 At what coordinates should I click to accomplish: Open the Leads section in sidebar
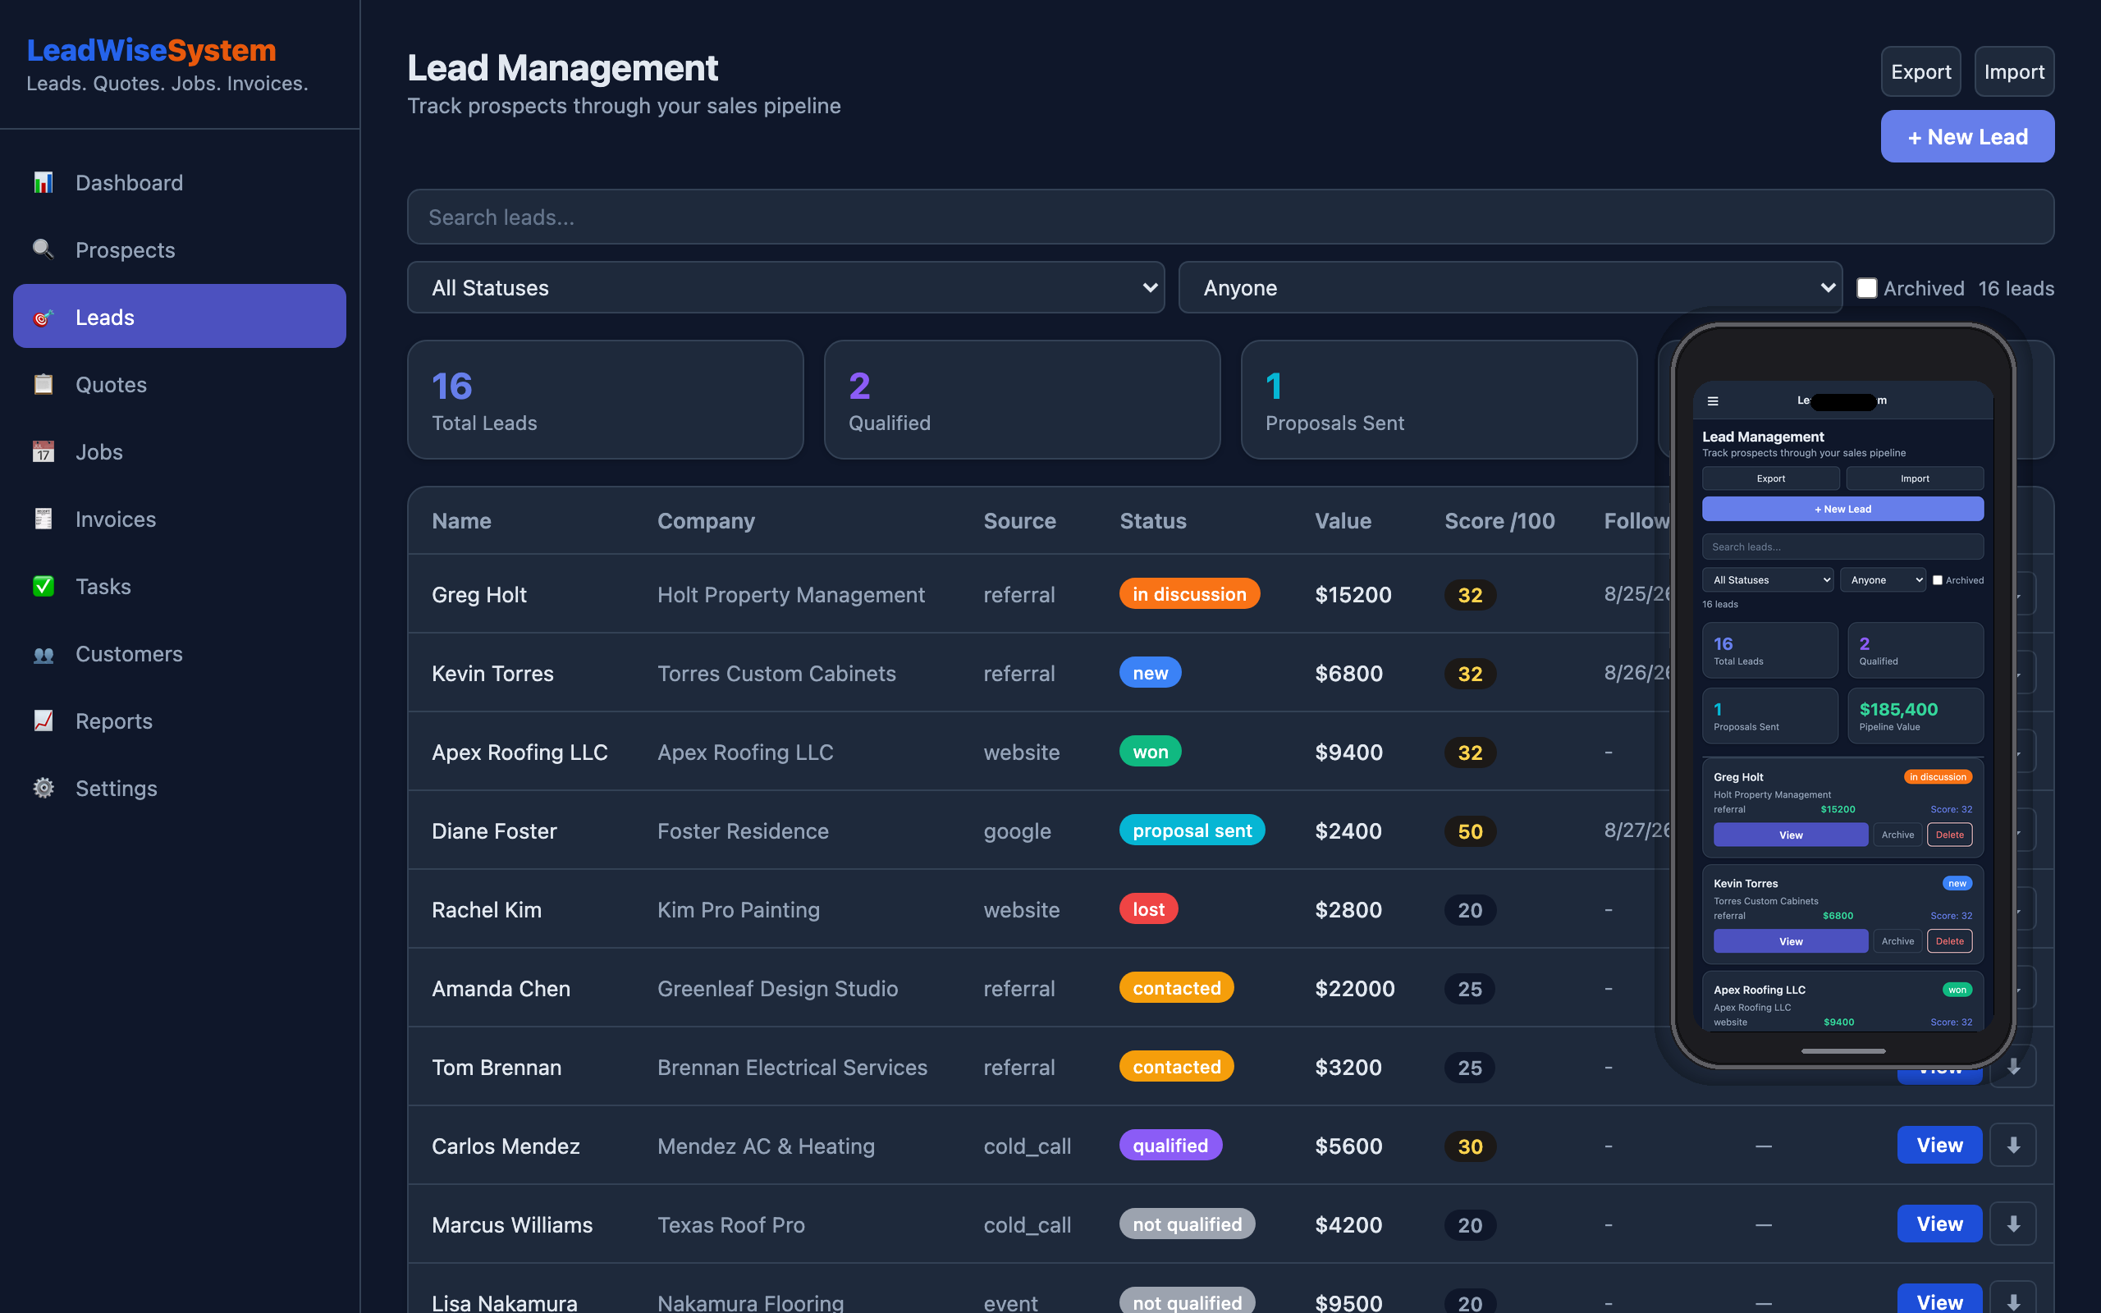[x=180, y=317]
